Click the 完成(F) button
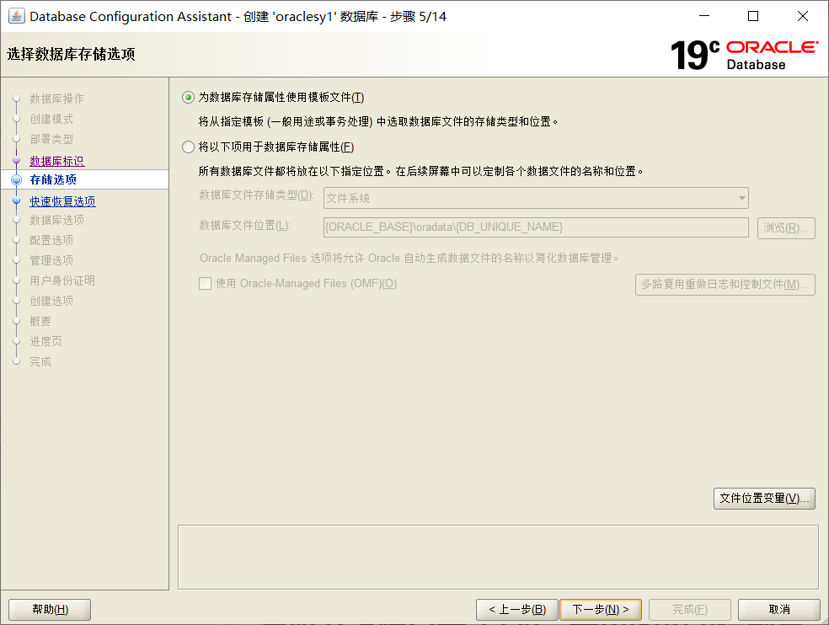This screenshot has height=625, width=829. (689, 610)
